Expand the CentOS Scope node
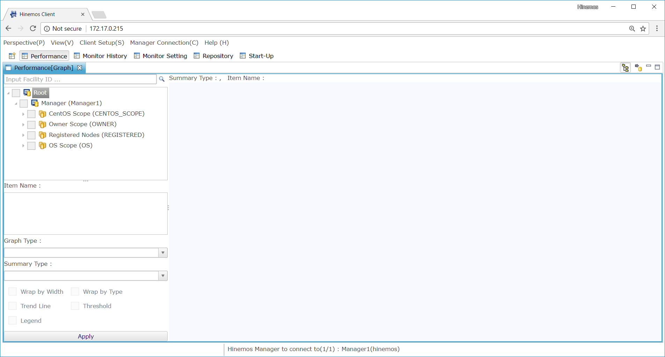665x357 pixels. click(23, 114)
